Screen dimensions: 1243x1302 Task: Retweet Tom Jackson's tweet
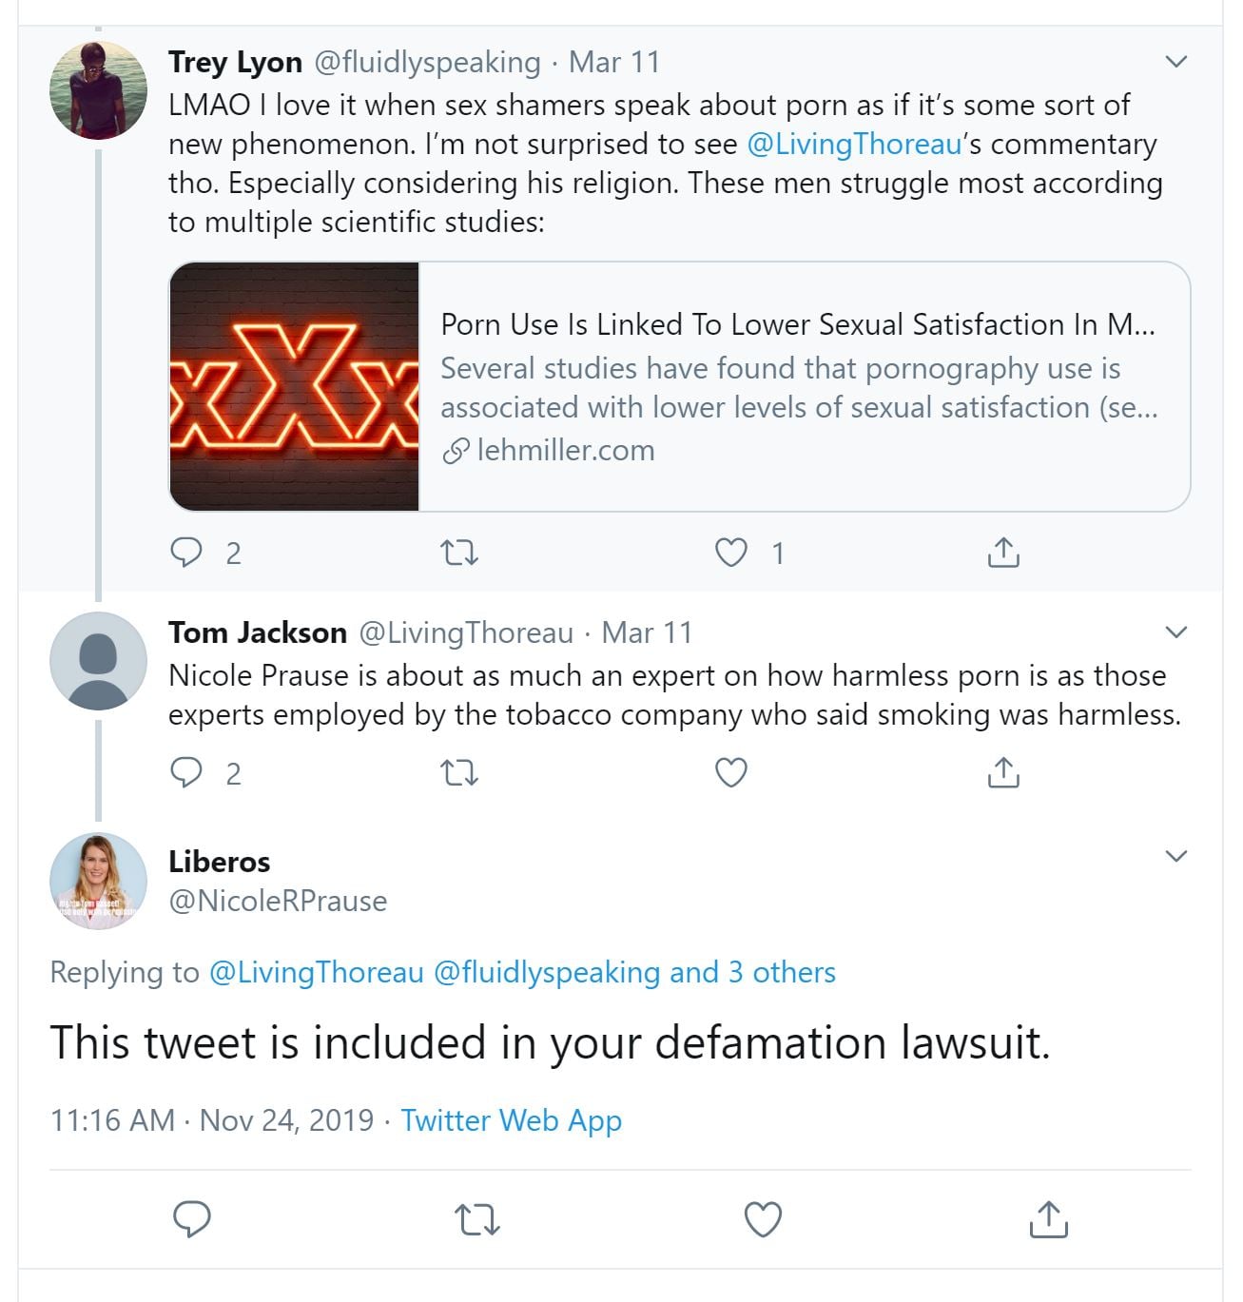[x=460, y=772]
